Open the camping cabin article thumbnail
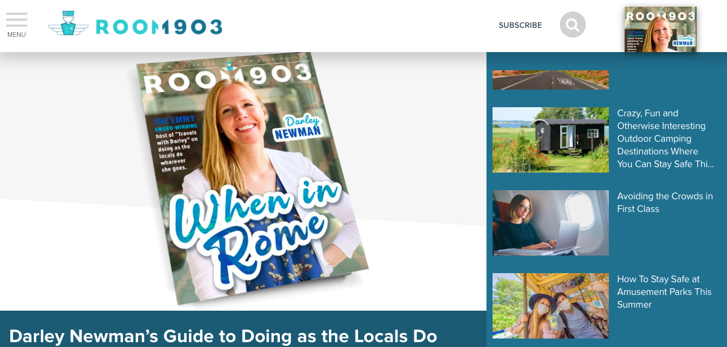The height and width of the screenshot is (347, 727). click(x=551, y=140)
